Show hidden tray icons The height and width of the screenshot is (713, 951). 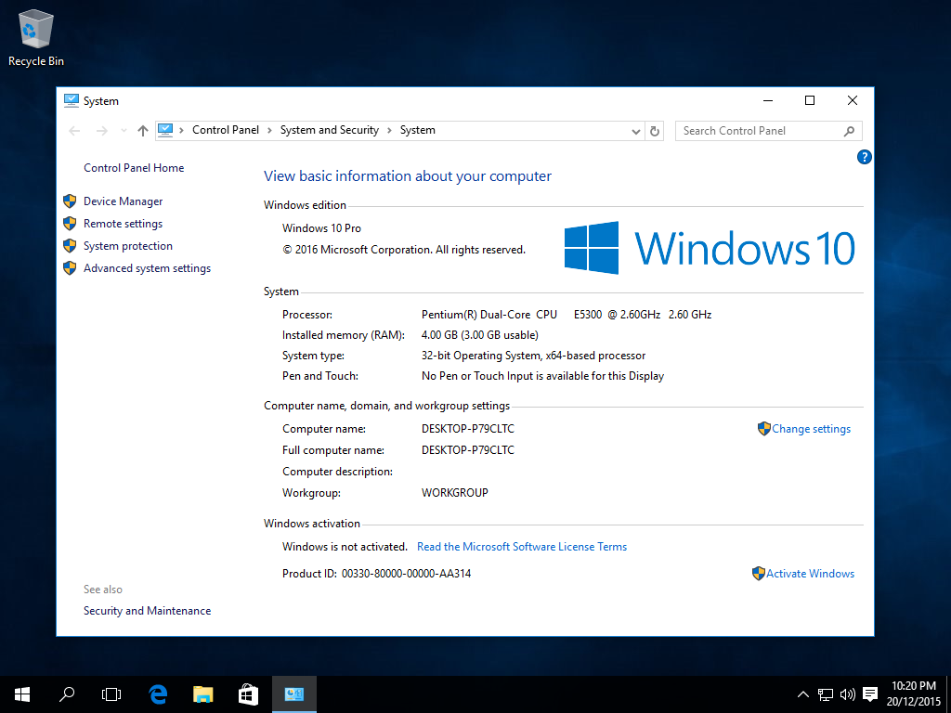[x=802, y=694]
